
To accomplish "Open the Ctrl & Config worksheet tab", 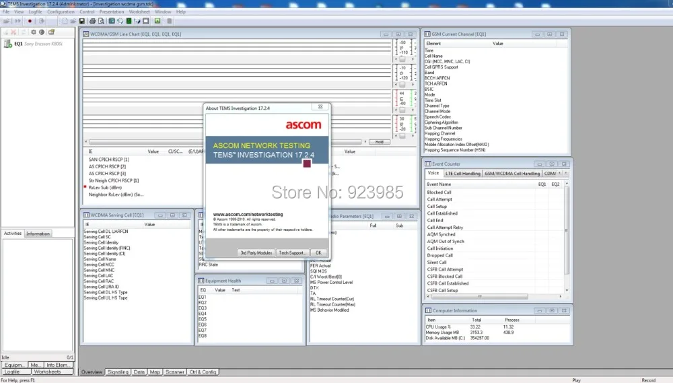I will [x=203, y=372].
